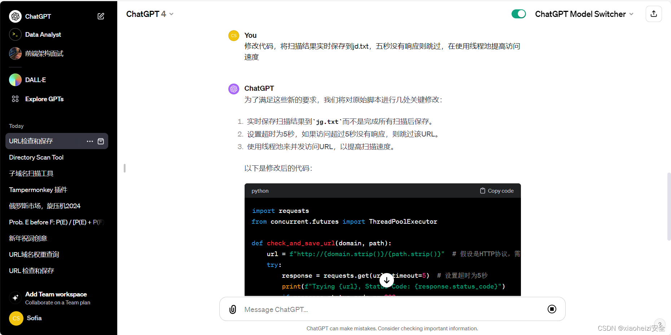The image size is (671, 335).
Task: Open options dots for URL检查和保存 chat
Action: click(90, 141)
